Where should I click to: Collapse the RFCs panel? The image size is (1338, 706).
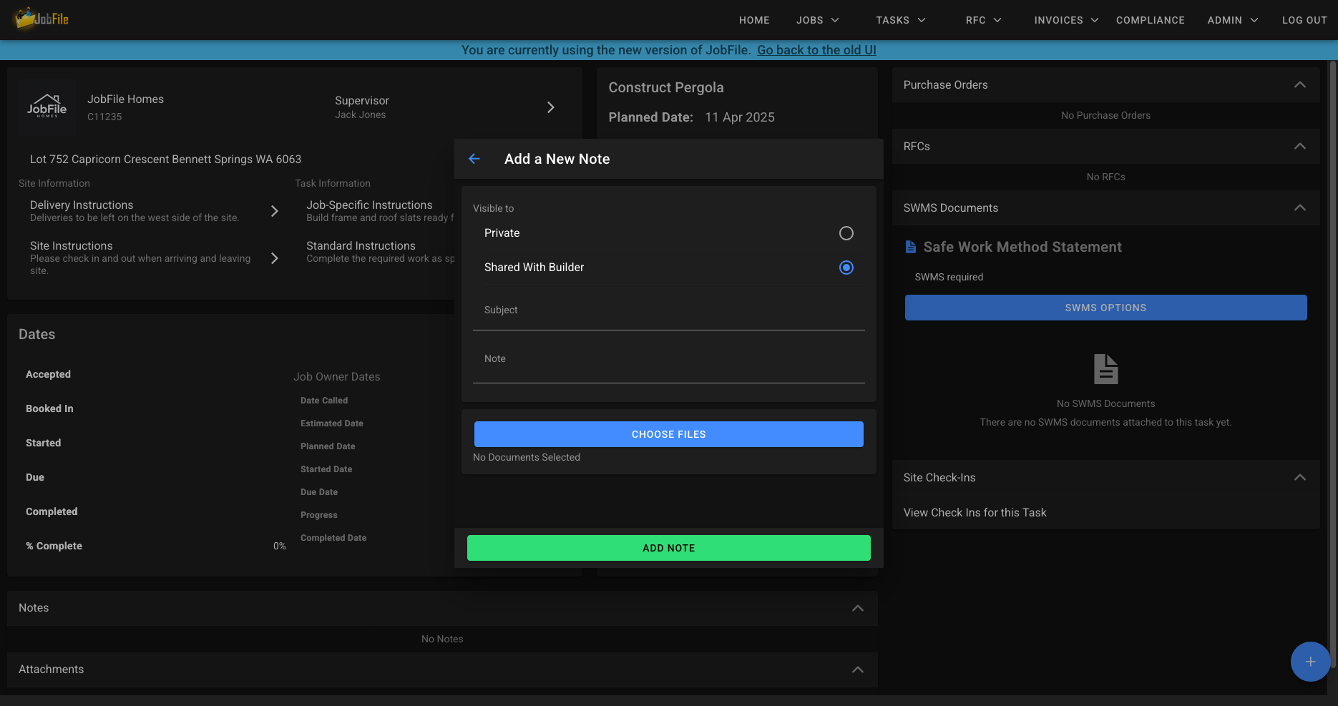[x=1299, y=147]
